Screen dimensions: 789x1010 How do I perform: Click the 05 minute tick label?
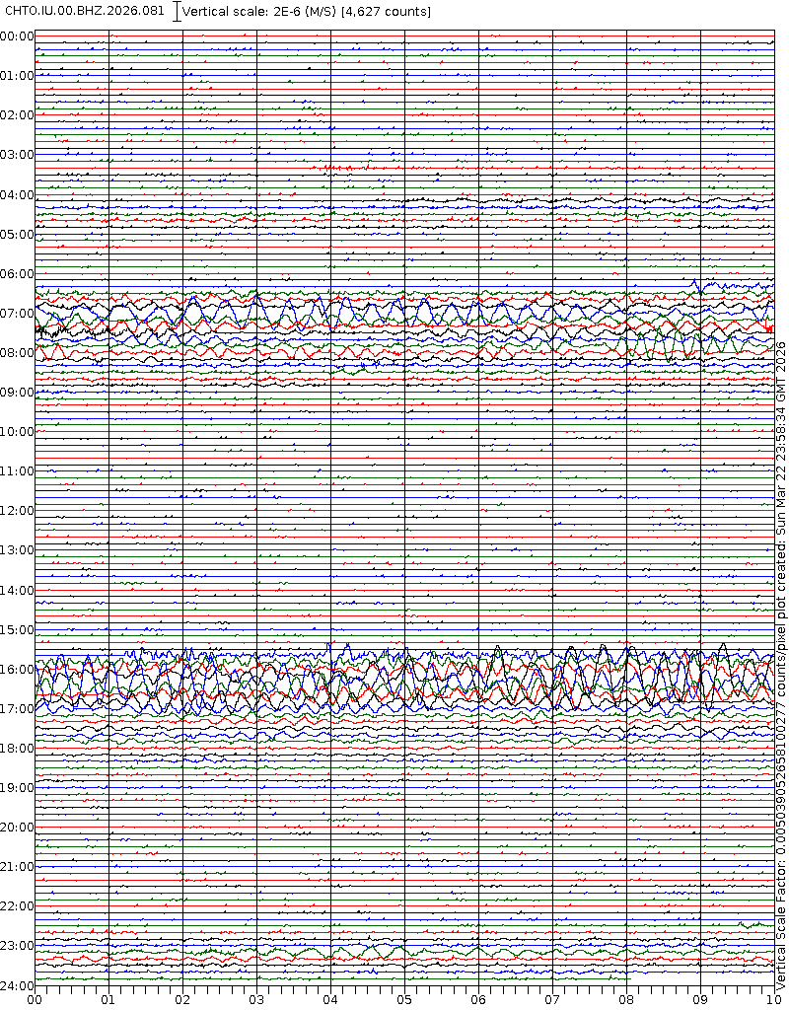pos(404,999)
